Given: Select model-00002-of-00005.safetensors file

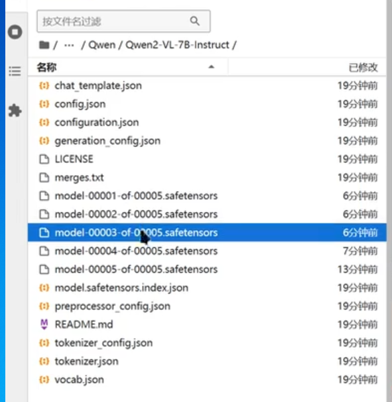Looking at the screenshot, I should coord(207,215).
